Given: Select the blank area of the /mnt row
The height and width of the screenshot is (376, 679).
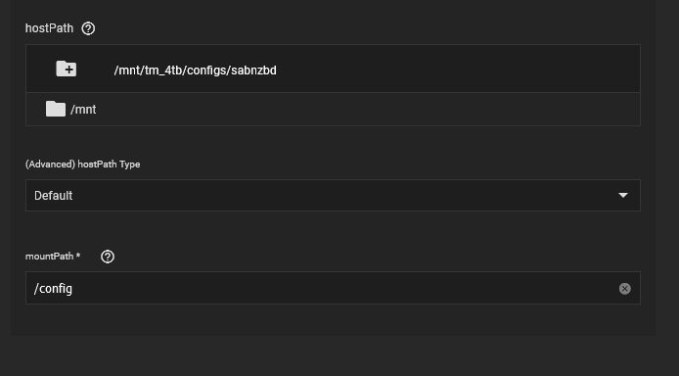Looking at the screenshot, I should pos(368,109).
